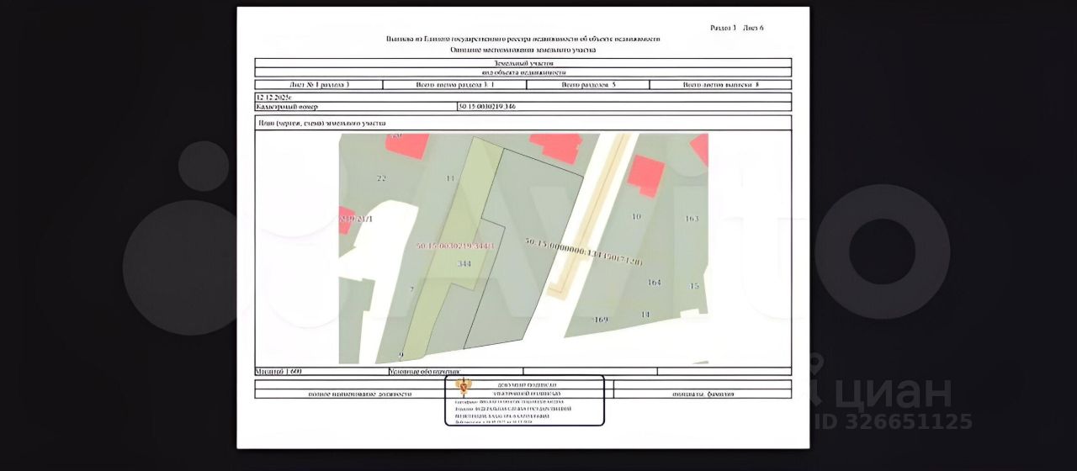Click the 'План (чертеж, схема) земельного участка' heading

pyautogui.click(x=321, y=123)
